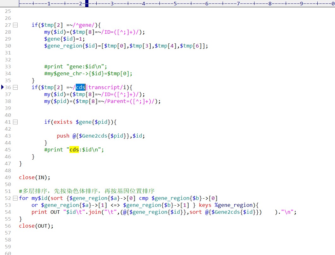Place cursor on 'close(OUT);' statement

(x=36, y=226)
